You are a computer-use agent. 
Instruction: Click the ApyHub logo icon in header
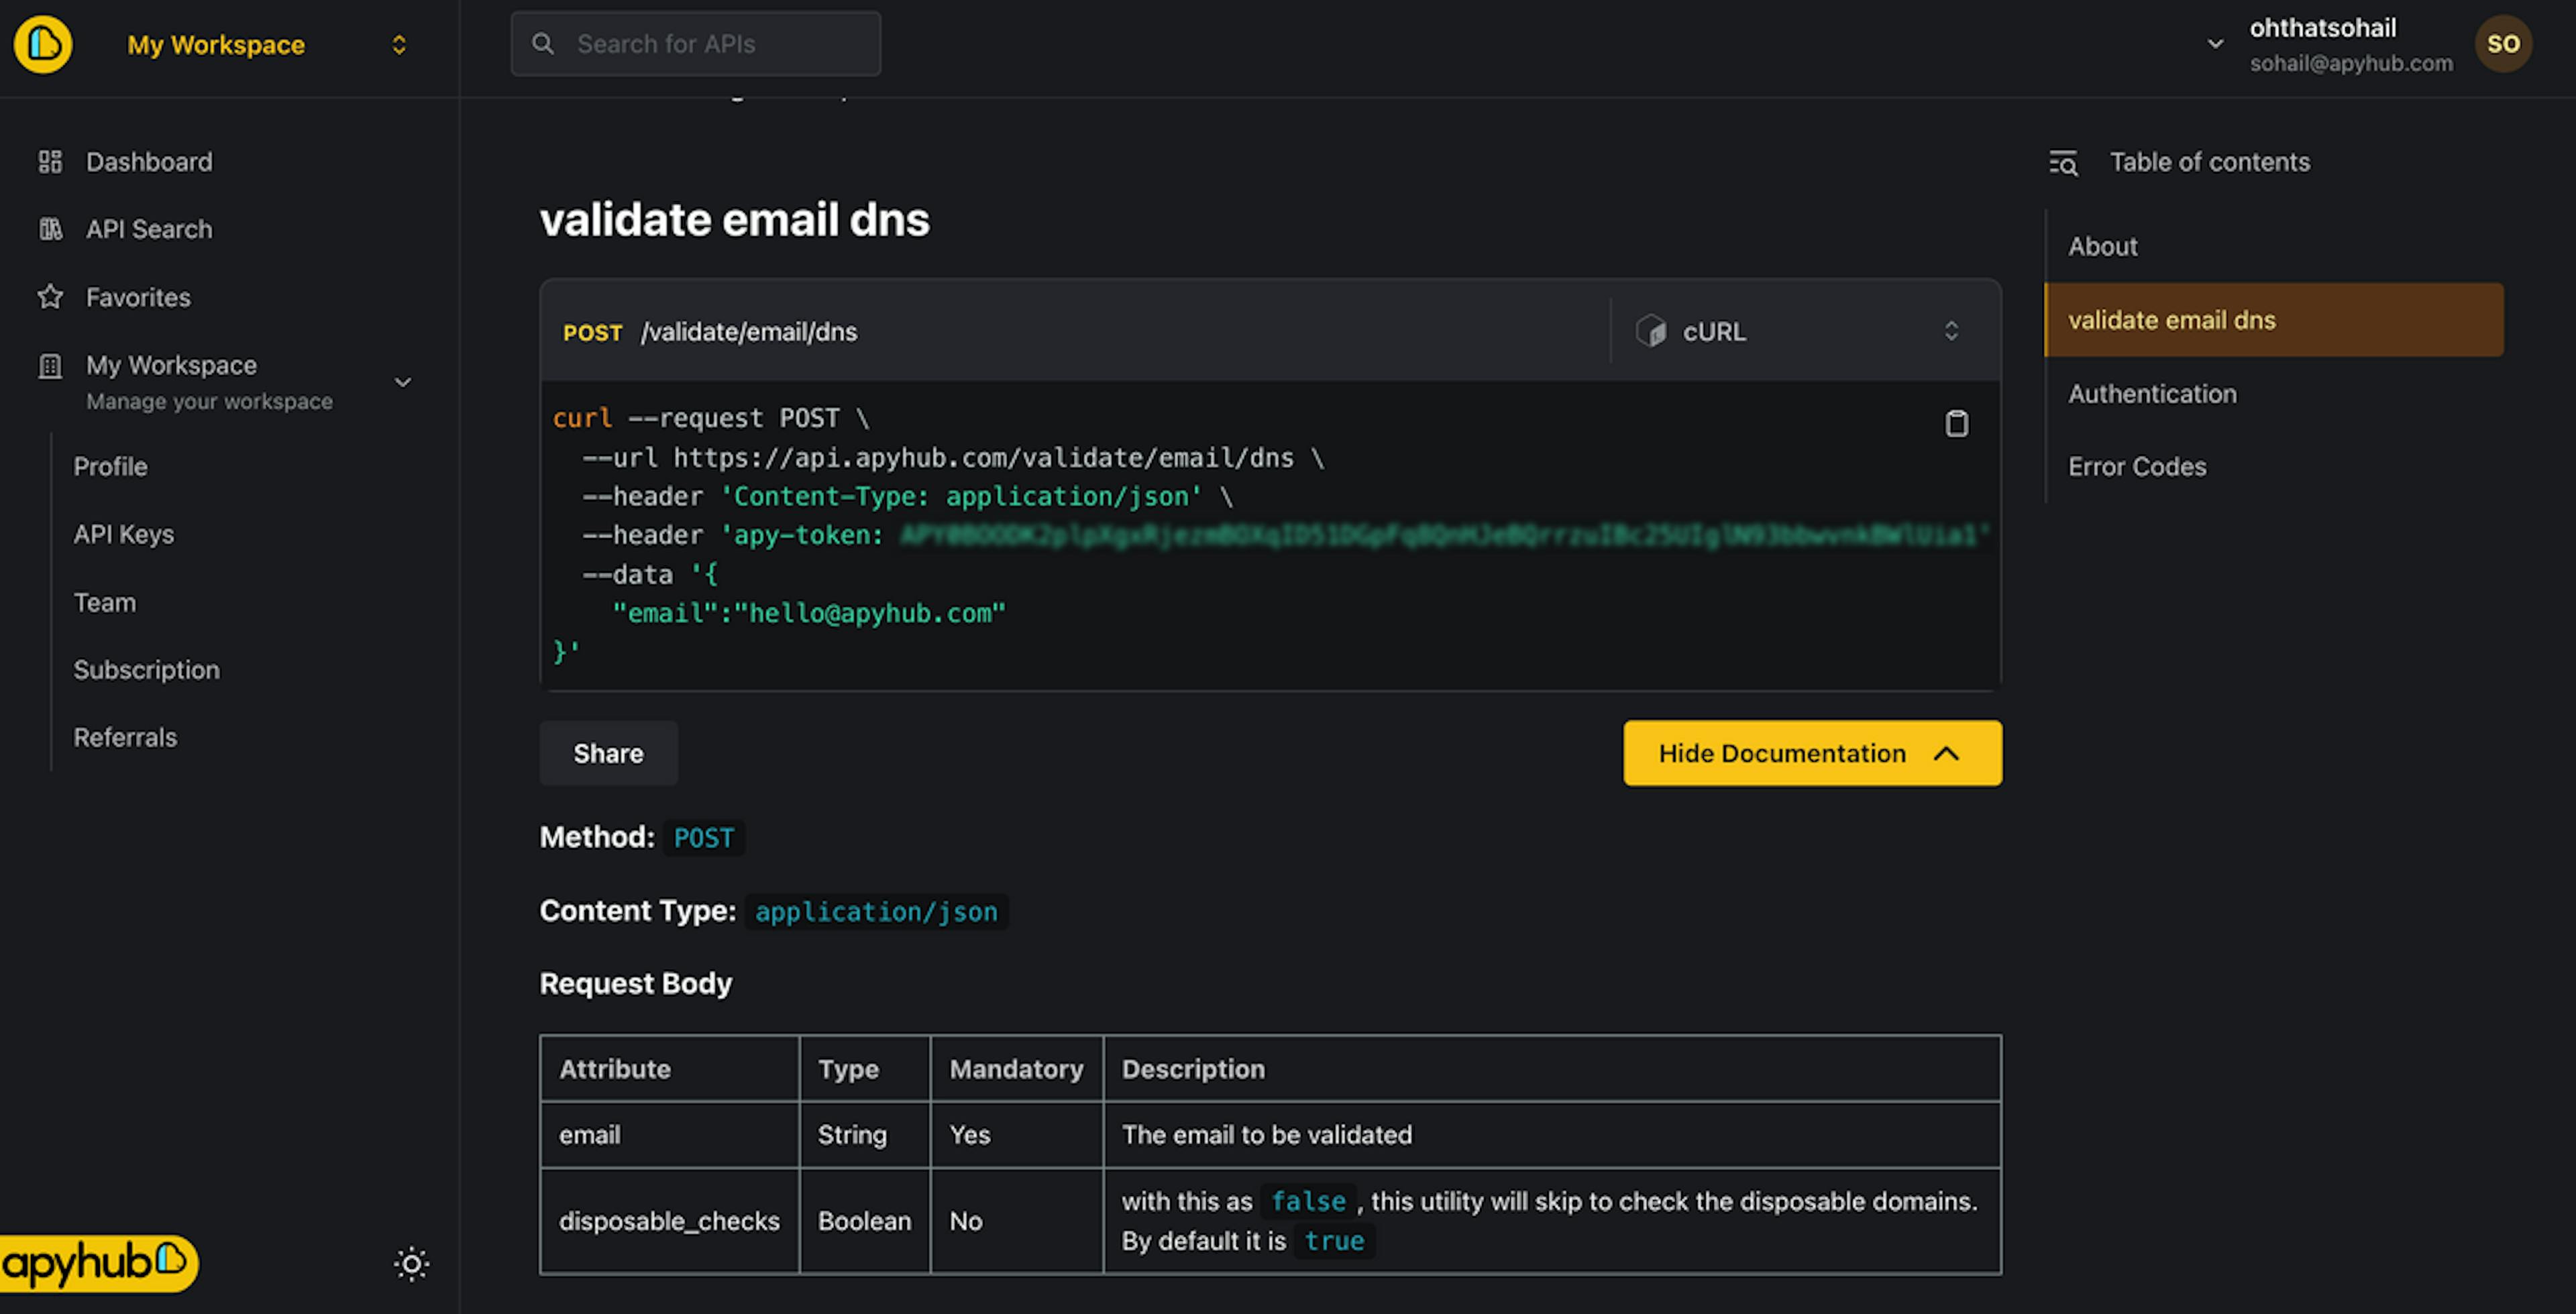tap(43, 44)
